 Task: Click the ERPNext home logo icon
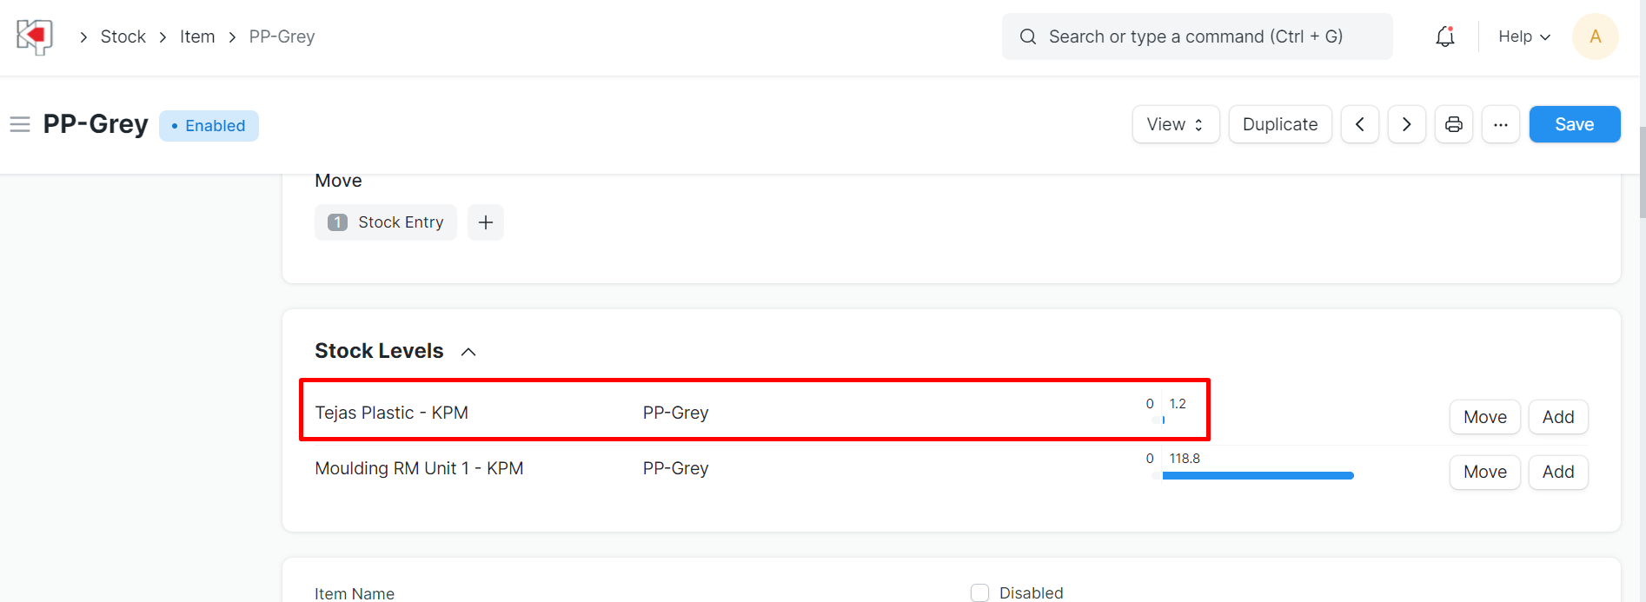tap(35, 36)
